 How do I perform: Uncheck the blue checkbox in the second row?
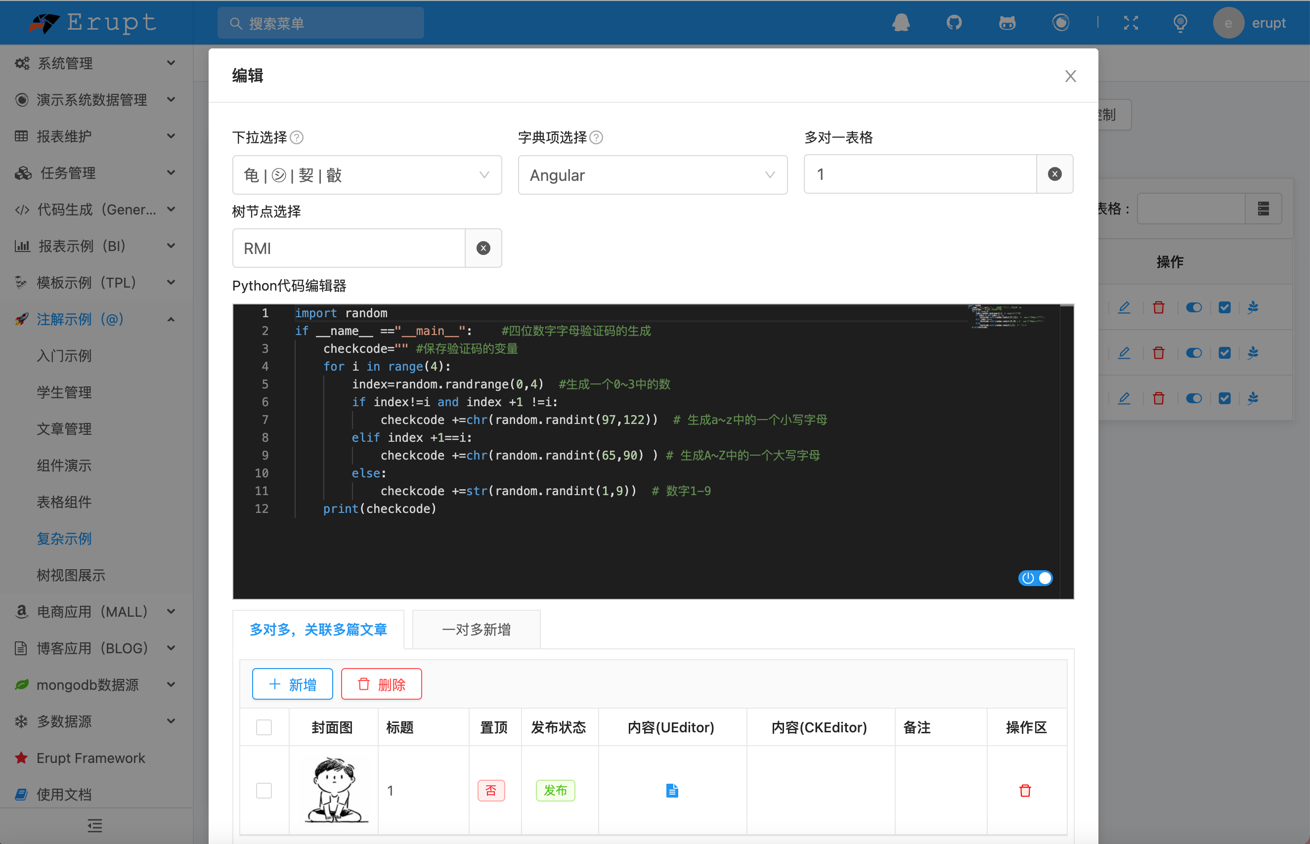click(x=1225, y=352)
